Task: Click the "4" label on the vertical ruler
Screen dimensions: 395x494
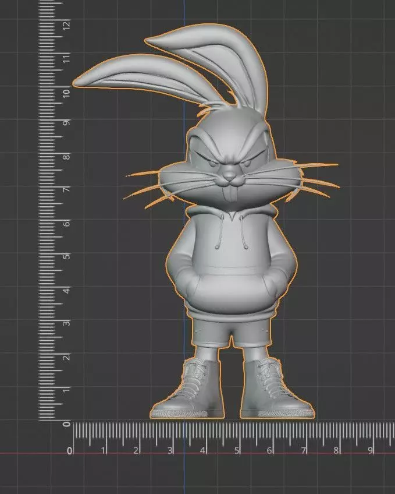Action: tap(67, 290)
